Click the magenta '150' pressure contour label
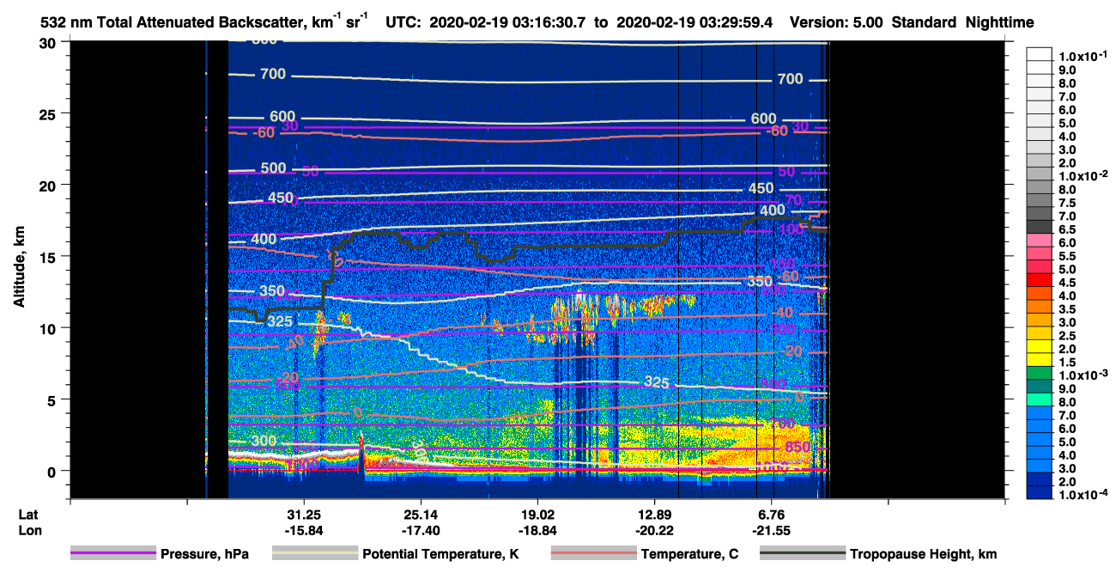 (784, 263)
